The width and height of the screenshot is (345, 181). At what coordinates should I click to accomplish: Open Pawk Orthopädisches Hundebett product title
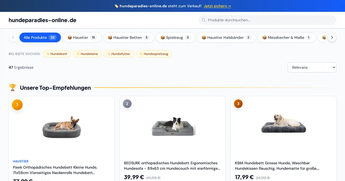point(55,170)
